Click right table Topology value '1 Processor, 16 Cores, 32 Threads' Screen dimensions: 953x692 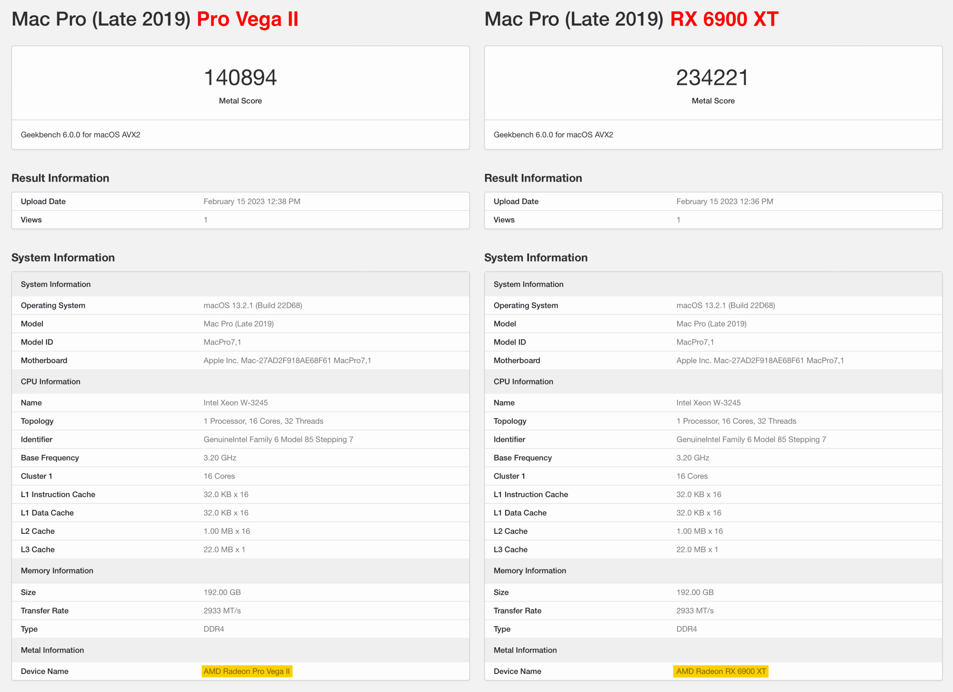[736, 421]
